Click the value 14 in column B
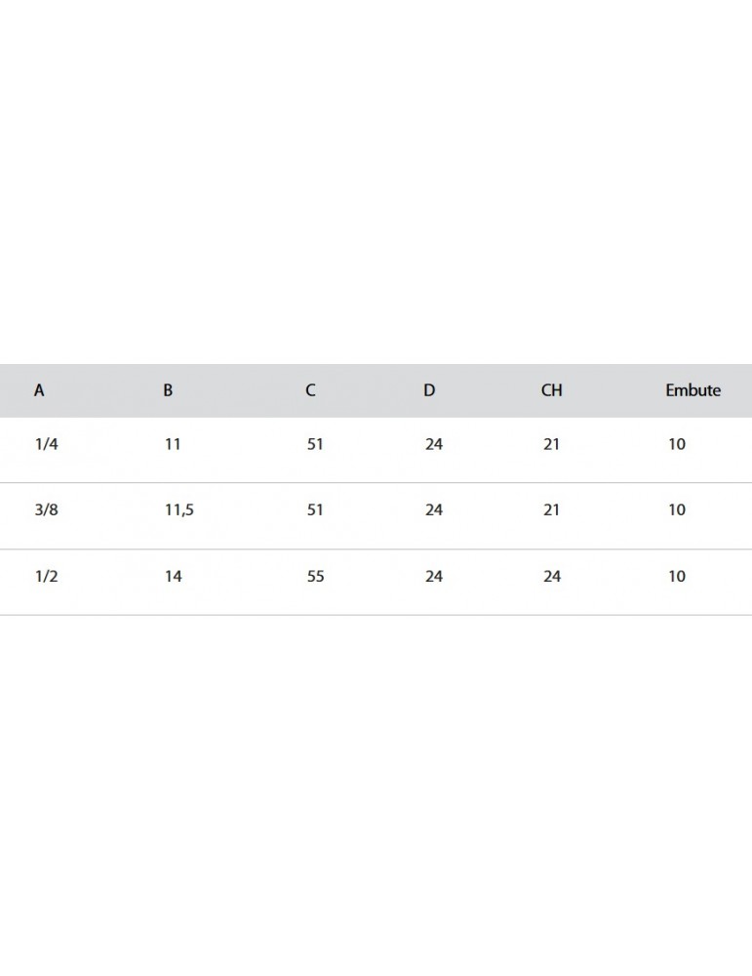This screenshot has height=976, width=752. point(173,576)
